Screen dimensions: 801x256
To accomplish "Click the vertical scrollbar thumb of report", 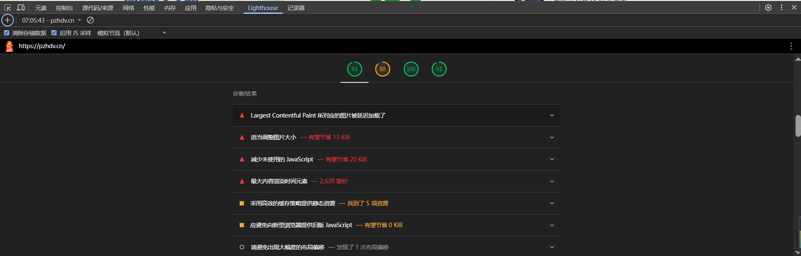I will coord(798,125).
